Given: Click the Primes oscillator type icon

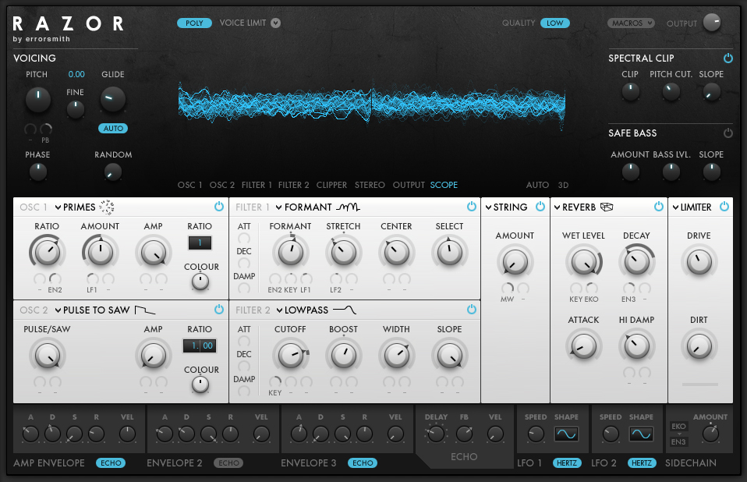Looking at the screenshot, I should coord(107,207).
